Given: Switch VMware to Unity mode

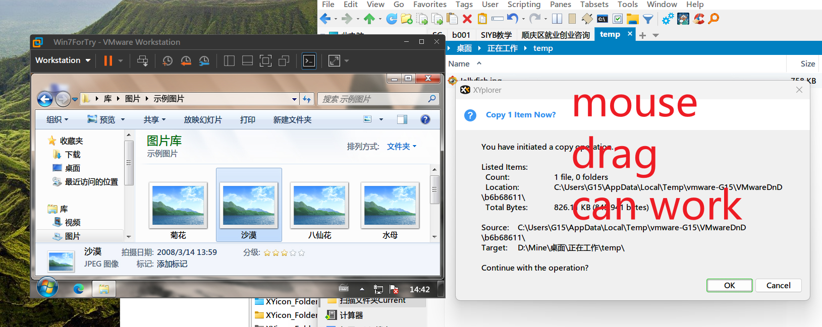Looking at the screenshot, I should click(x=284, y=61).
